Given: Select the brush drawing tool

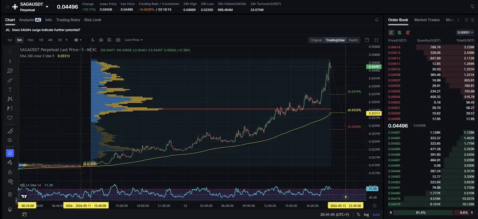Looking at the screenshot, I should [x=10, y=80].
